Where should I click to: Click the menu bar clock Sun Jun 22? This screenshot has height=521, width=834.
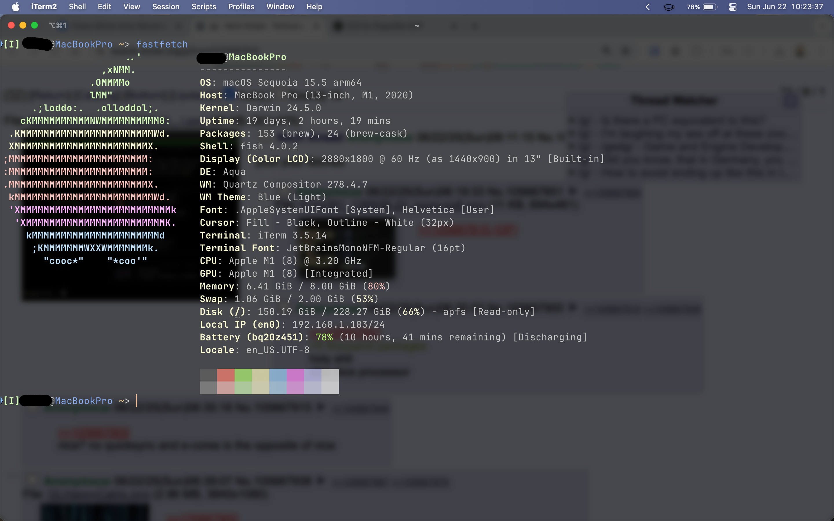tap(785, 7)
